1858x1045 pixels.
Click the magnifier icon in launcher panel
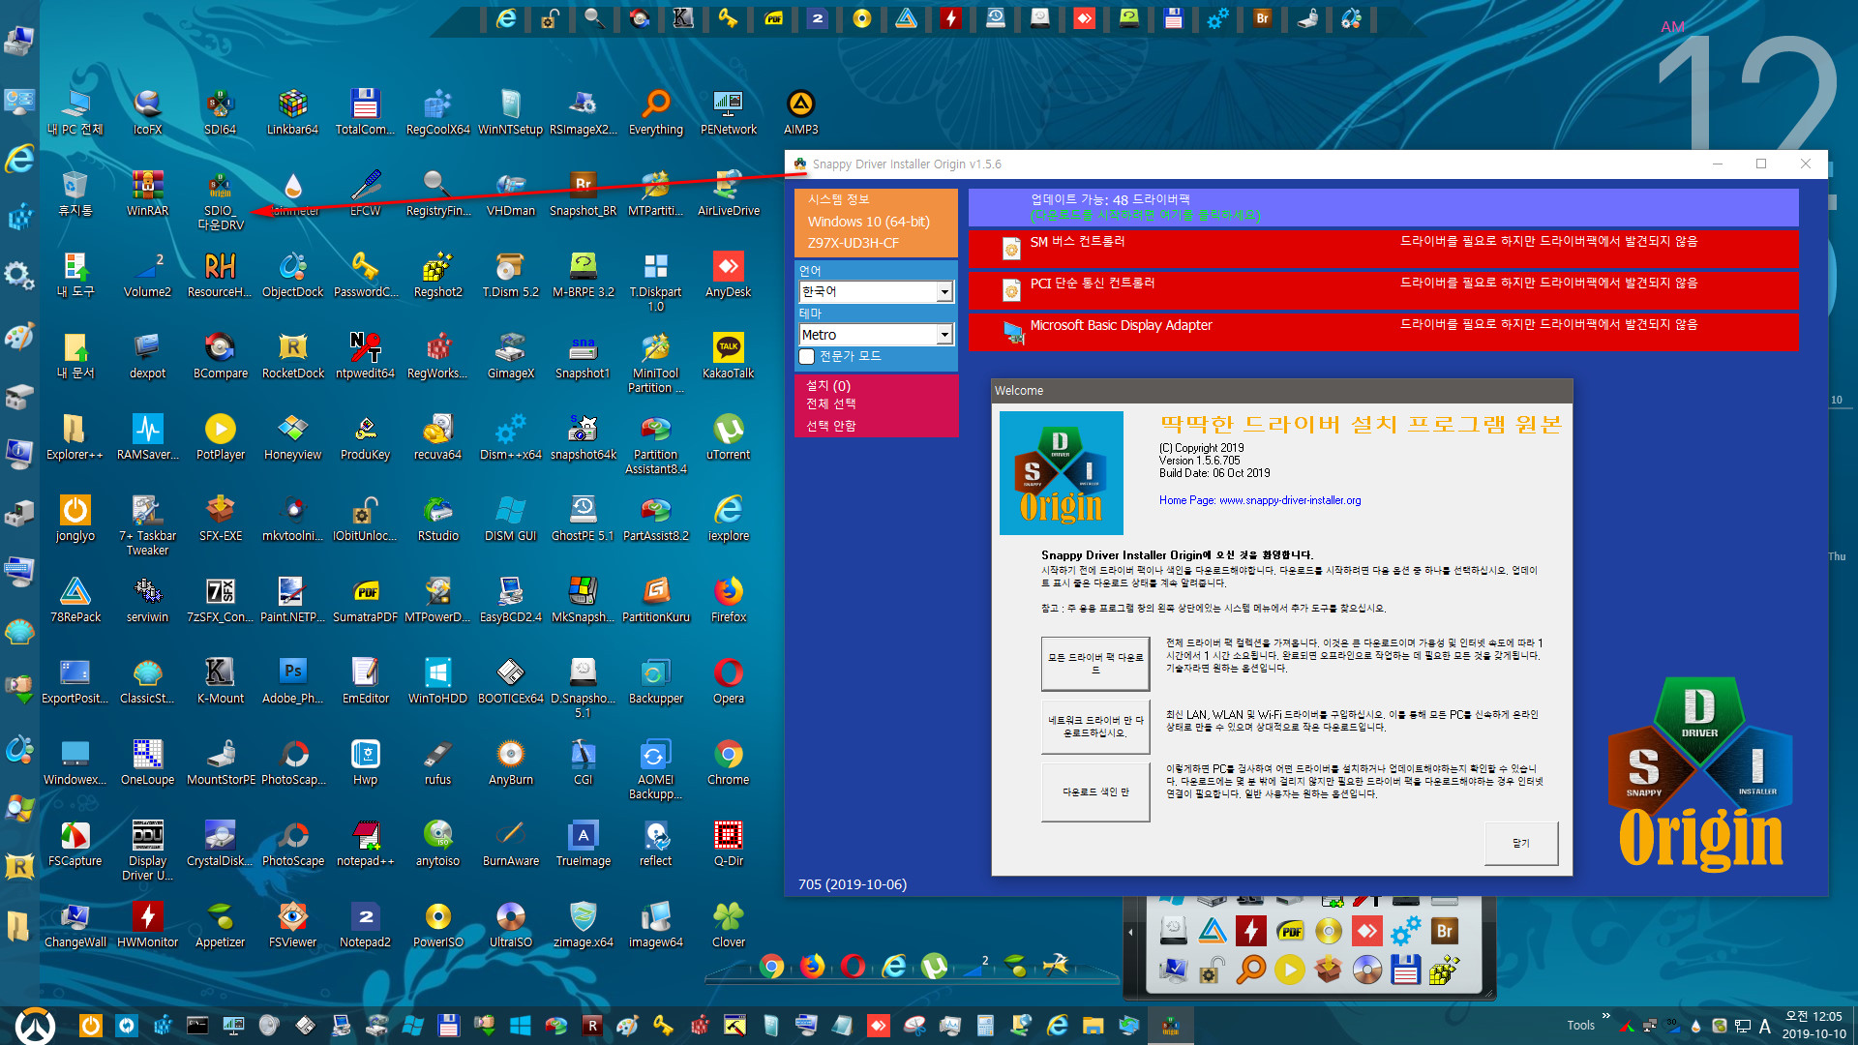pos(1250,969)
